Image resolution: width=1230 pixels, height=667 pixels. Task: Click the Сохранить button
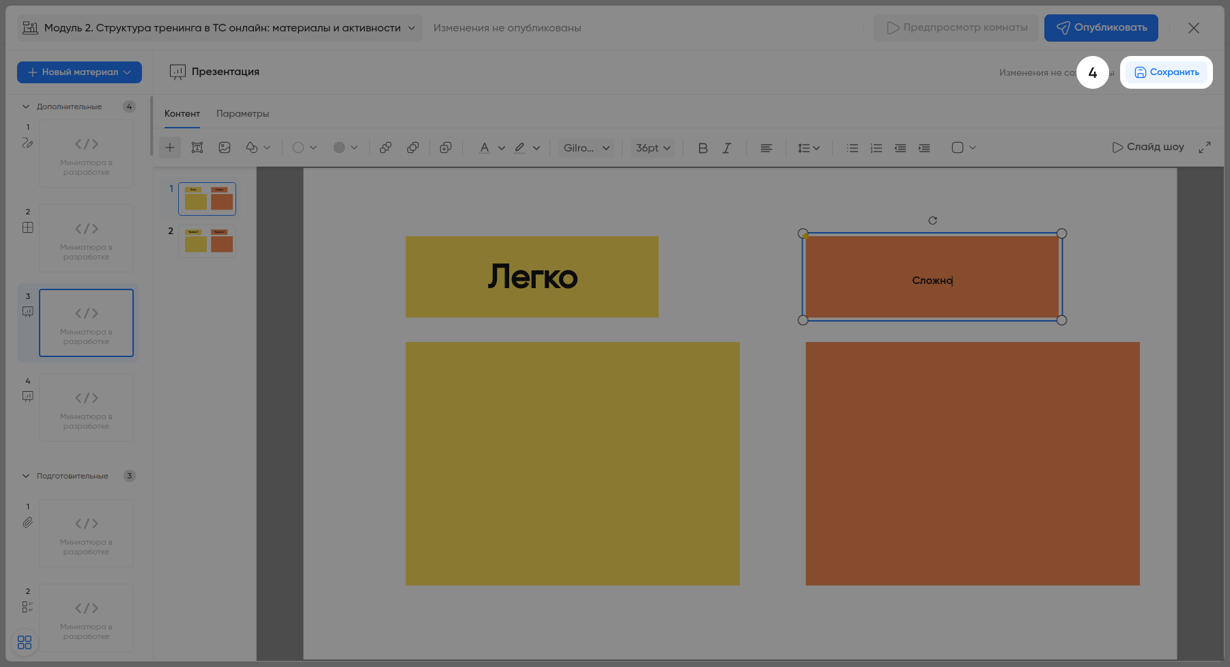click(x=1167, y=72)
